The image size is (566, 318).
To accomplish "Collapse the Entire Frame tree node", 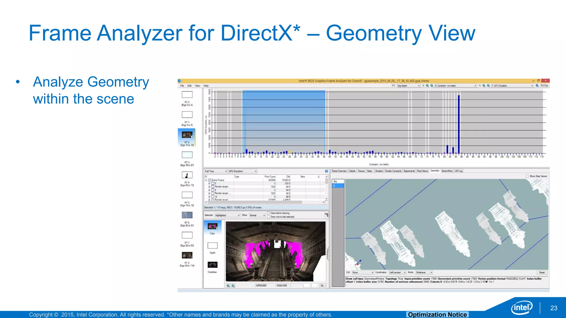I will click(x=206, y=180).
